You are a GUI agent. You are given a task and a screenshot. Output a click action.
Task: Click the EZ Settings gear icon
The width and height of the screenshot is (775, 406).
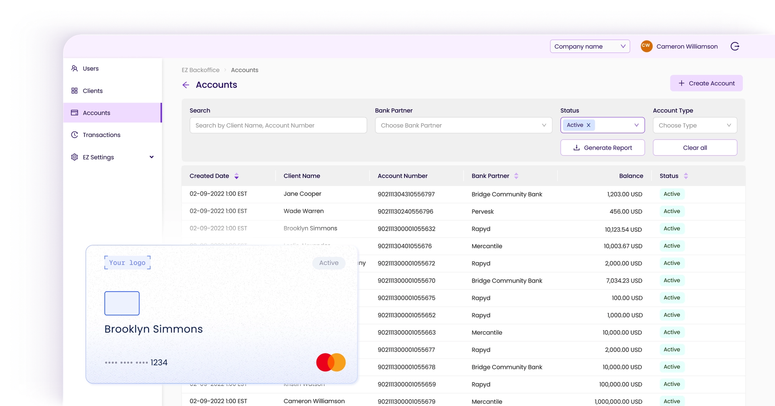click(x=75, y=157)
